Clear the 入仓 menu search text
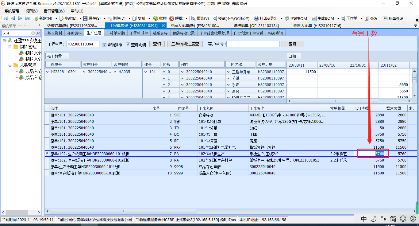 point(33,33)
